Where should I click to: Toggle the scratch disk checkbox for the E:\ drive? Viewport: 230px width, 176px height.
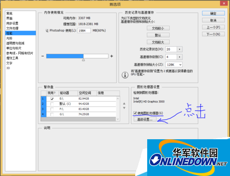52,99
